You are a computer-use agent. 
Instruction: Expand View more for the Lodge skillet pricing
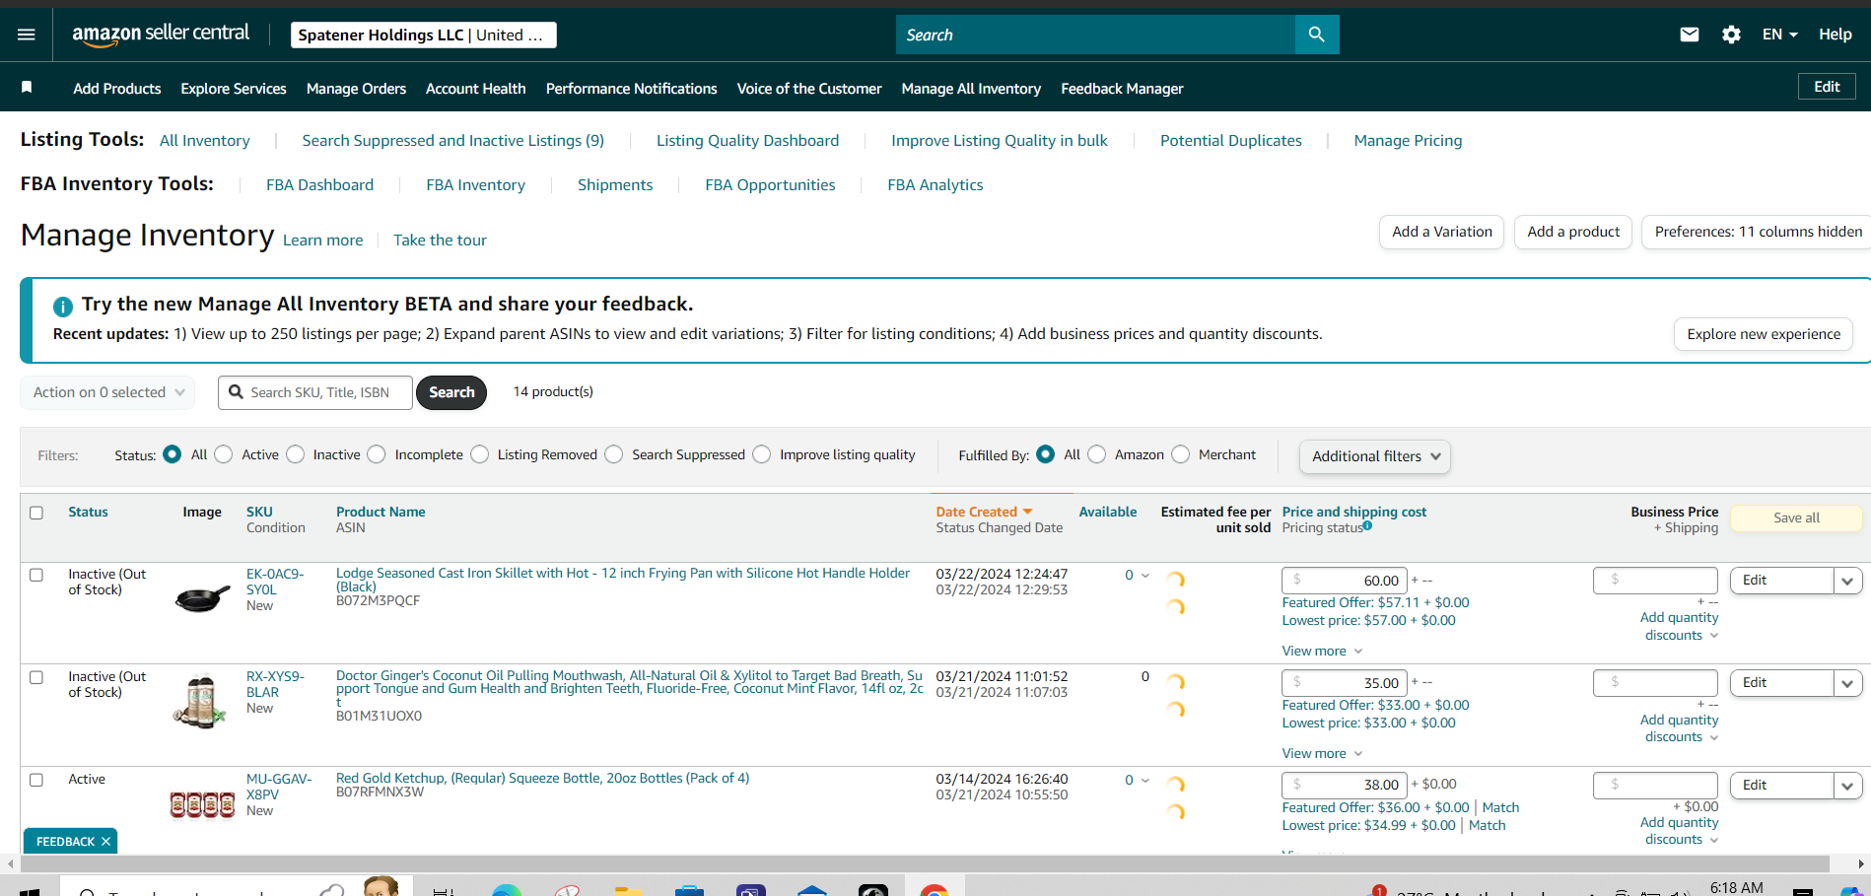[x=1322, y=651]
